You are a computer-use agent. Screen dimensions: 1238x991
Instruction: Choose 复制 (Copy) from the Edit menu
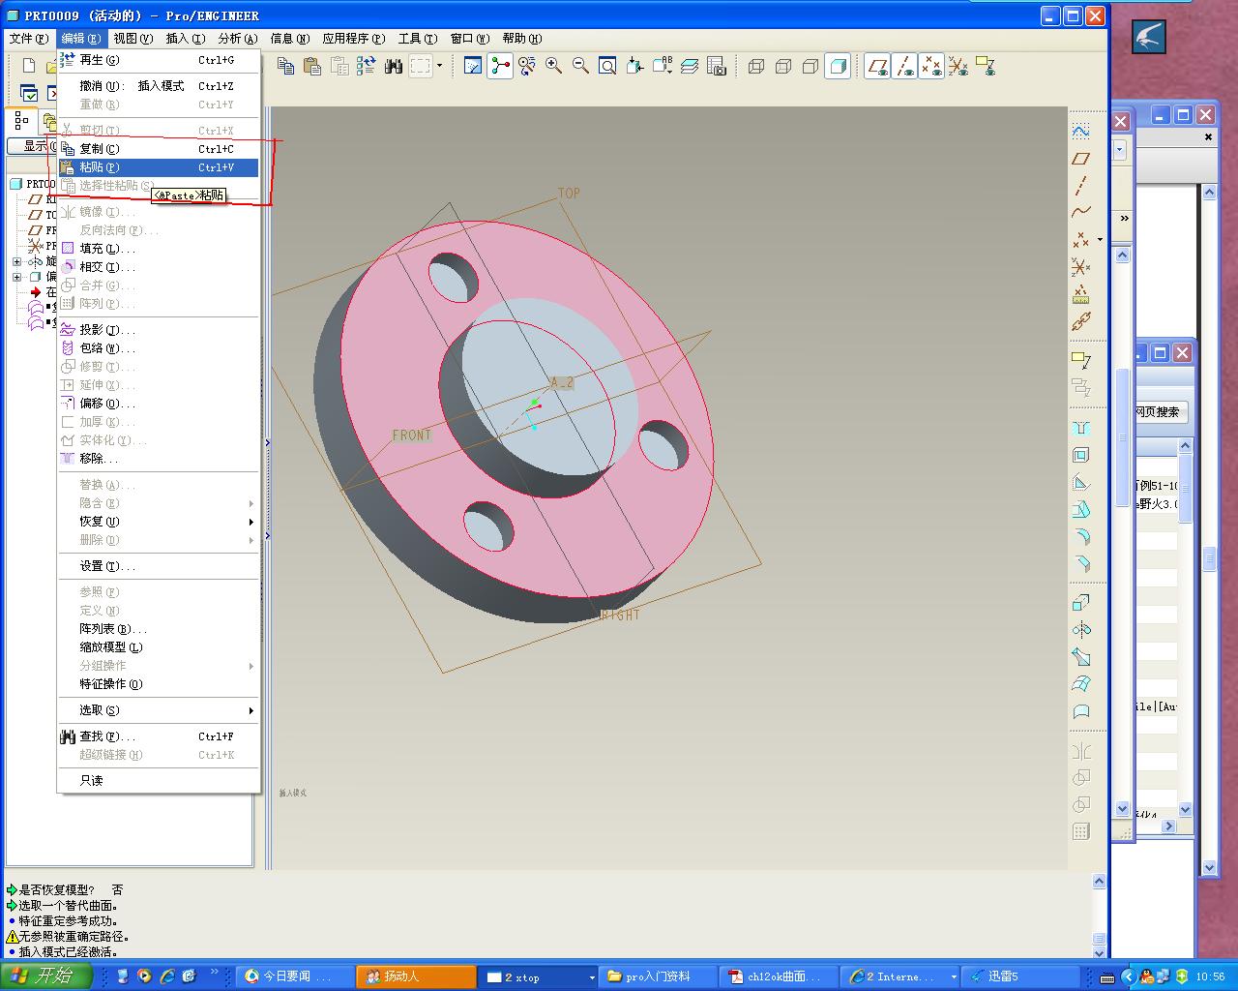[x=159, y=149]
